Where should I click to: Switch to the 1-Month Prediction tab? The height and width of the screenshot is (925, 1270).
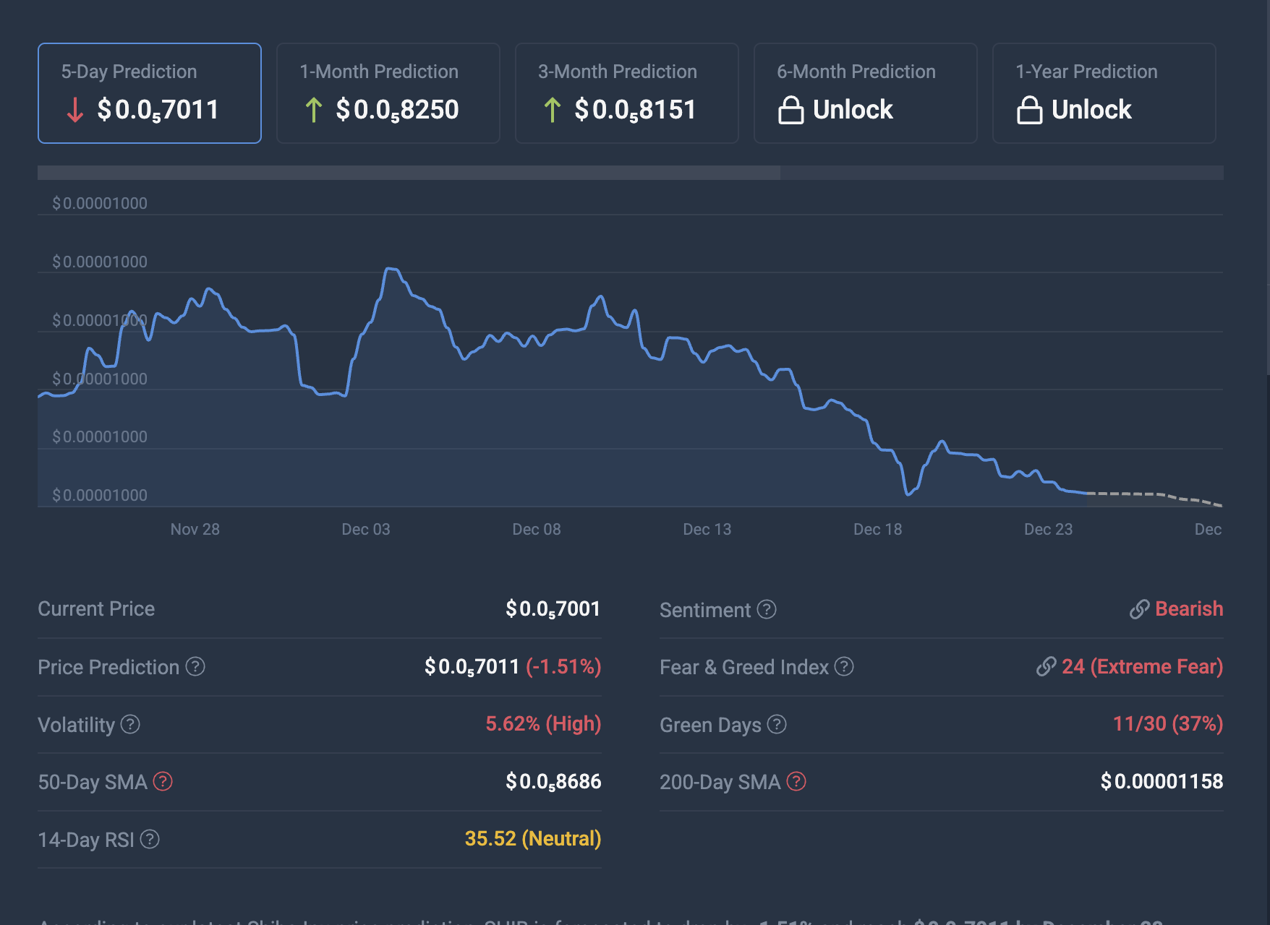pyautogui.click(x=388, y=93)
